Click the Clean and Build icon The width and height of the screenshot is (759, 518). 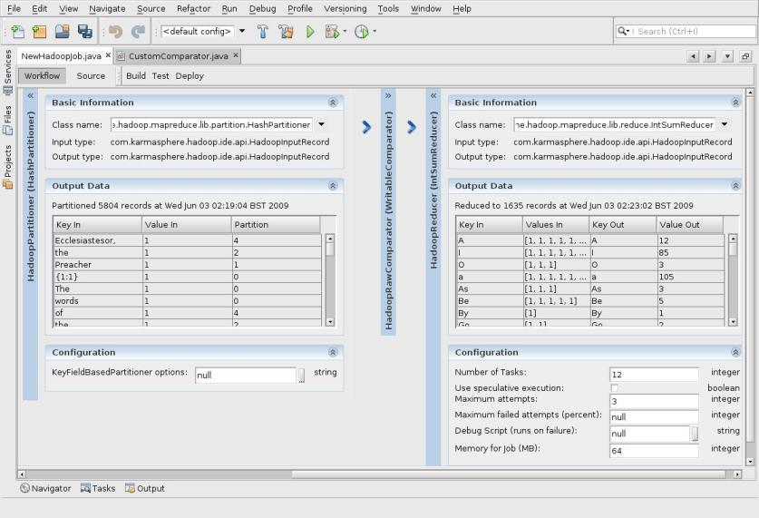286,32
